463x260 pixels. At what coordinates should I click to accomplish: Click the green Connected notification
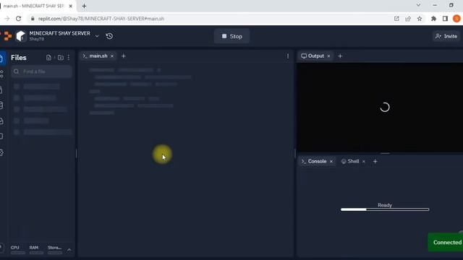pos(446,243)
